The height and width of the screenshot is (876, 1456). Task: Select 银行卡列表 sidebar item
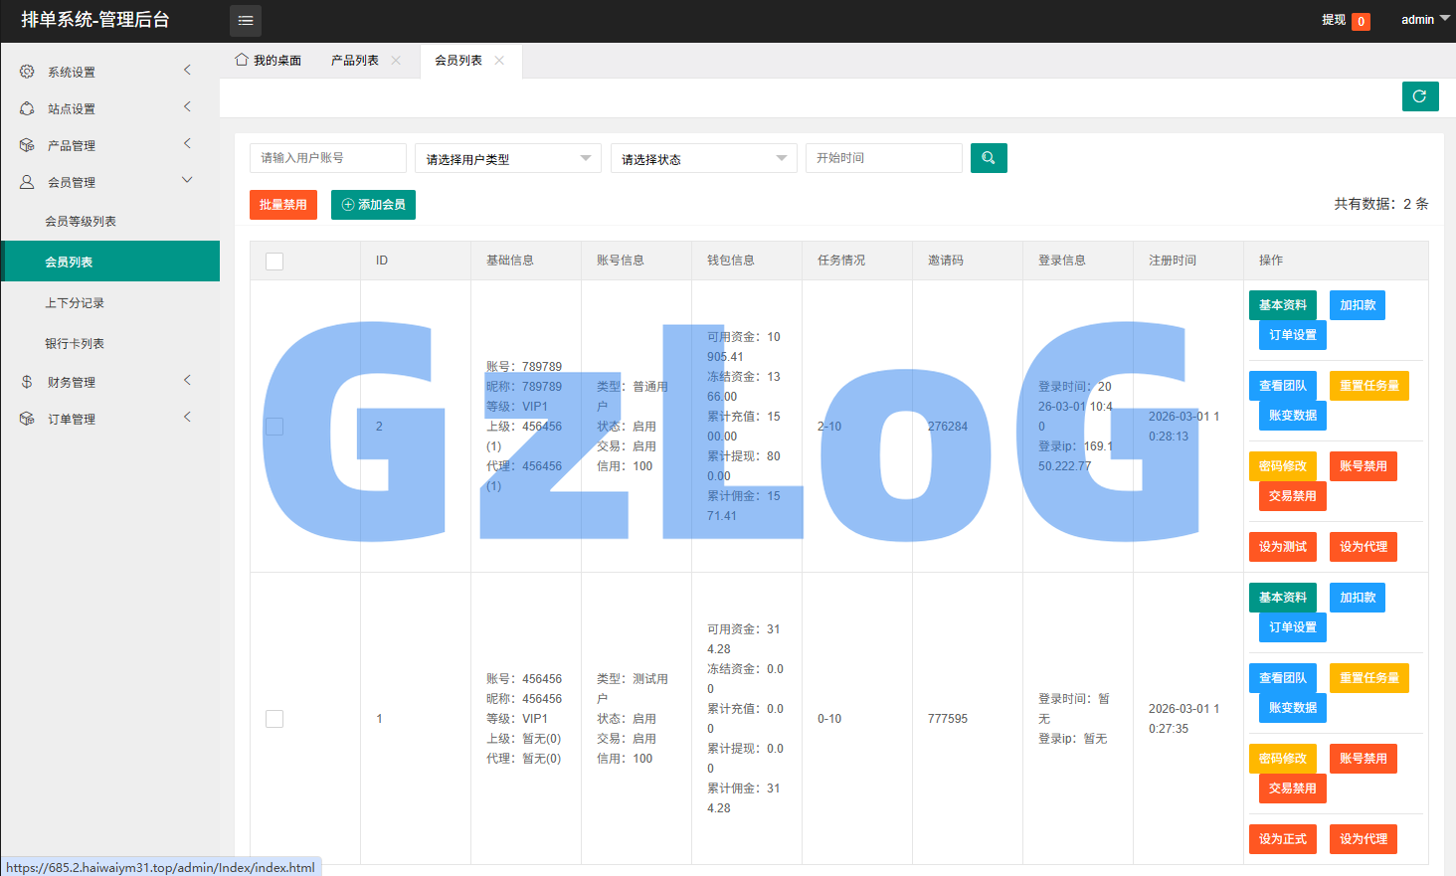point(75,344)
